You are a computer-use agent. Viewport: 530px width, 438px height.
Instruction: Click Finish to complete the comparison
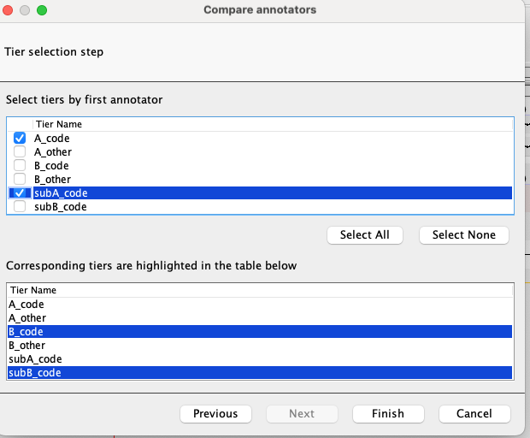(x=388, y=413)
